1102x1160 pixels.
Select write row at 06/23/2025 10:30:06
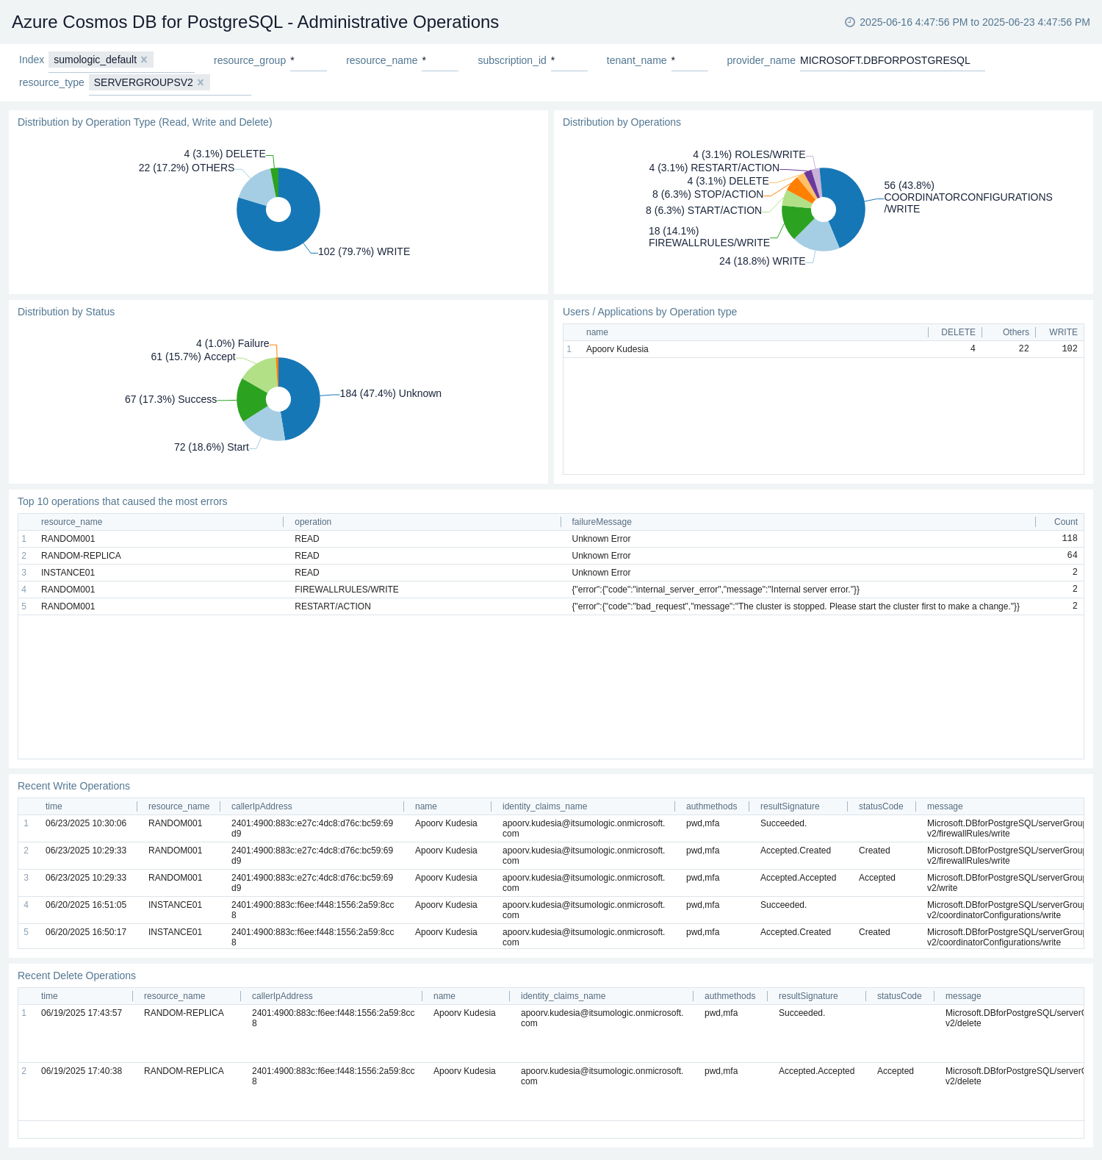point(550,828)
